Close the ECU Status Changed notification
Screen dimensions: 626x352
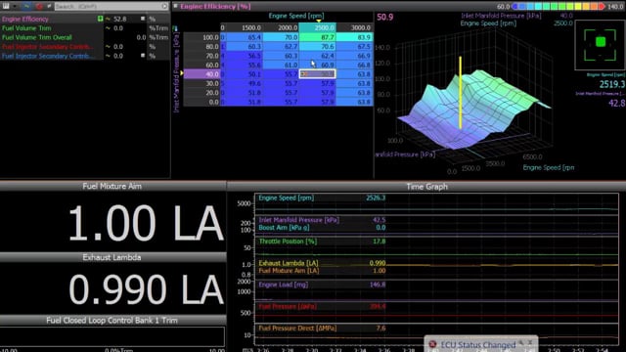coord(530,343)
